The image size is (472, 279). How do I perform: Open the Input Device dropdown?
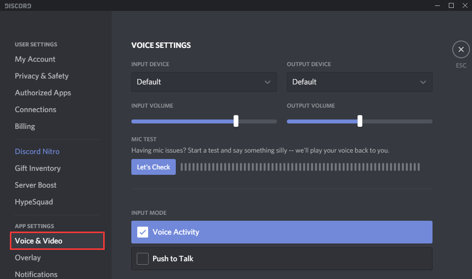pyautogui.click(x=204, y=82)
